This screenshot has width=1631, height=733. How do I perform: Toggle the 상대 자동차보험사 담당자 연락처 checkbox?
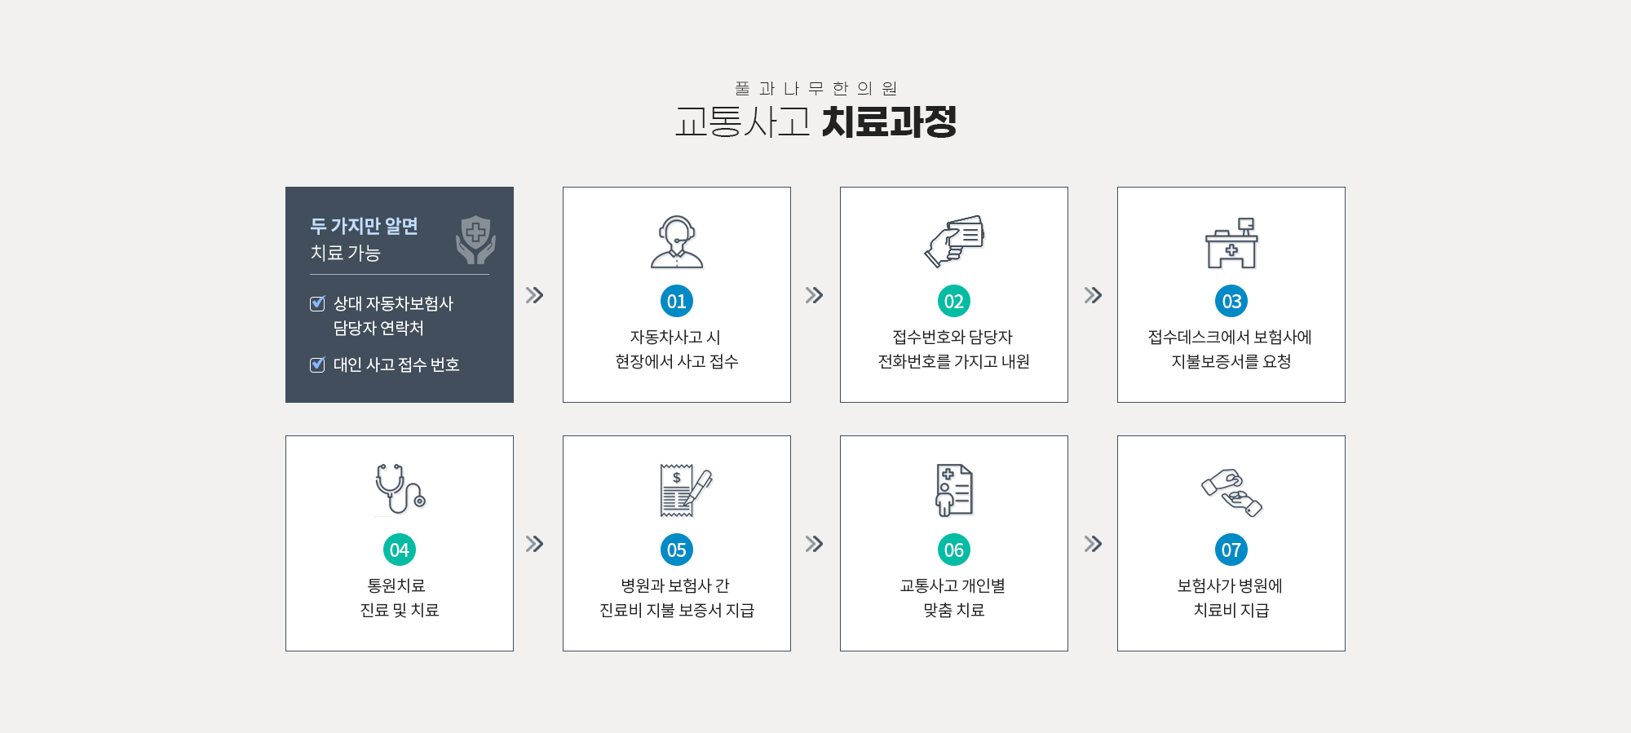317,303
